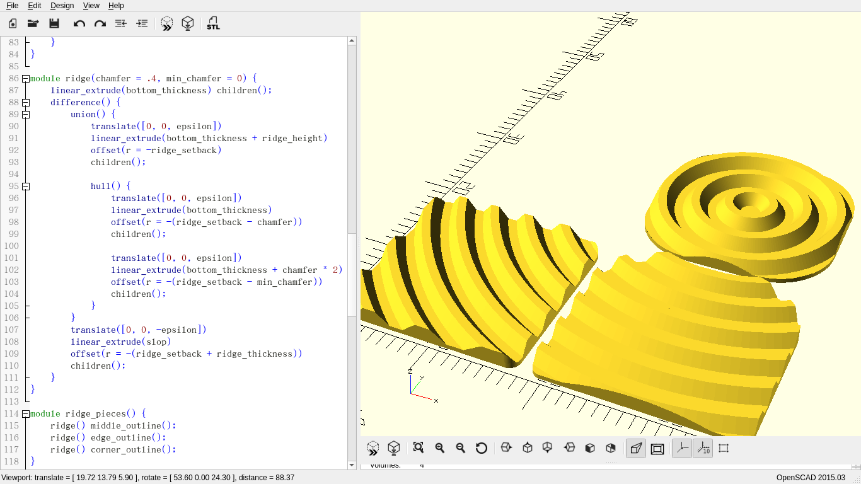Open the File menu

pos(12,6)
